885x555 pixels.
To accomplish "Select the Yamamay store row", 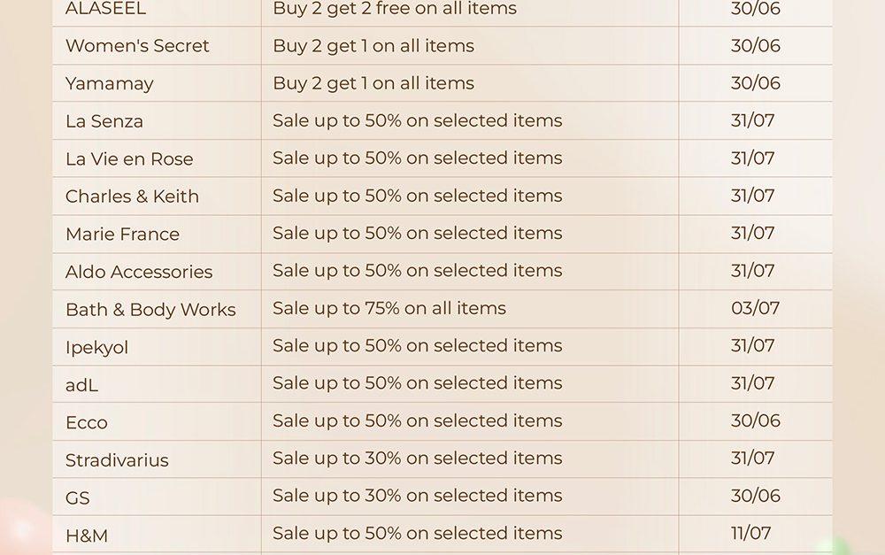I will [x=442, y=83].
